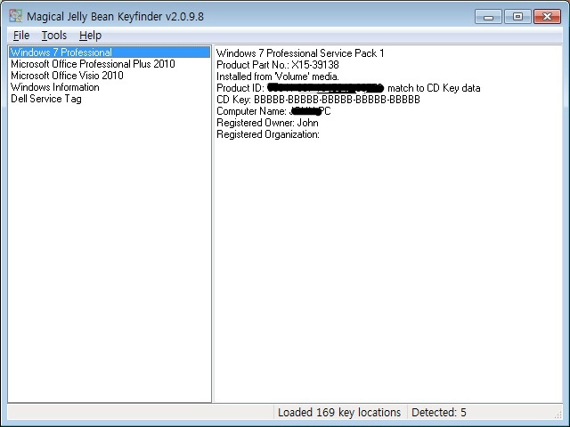Viewport: 570px width, 427px height.
Task: Select Microsoft Office Professional Plus 2010
Action: [x=93, y=64]
